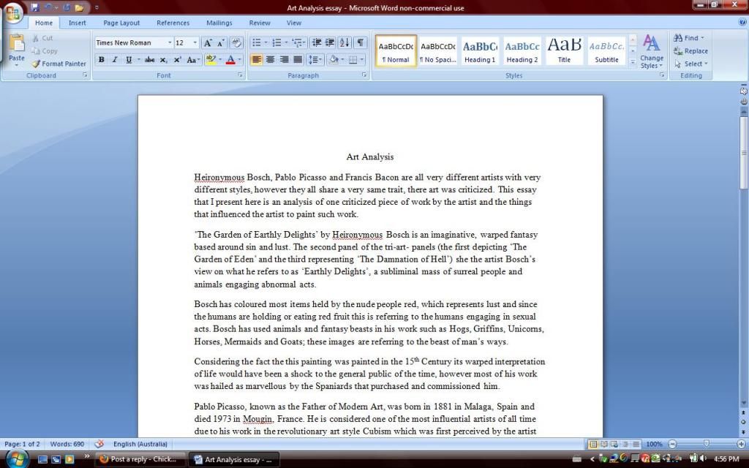Apply the Heading 1 style

pyautogui.click(x=480, y=51)
